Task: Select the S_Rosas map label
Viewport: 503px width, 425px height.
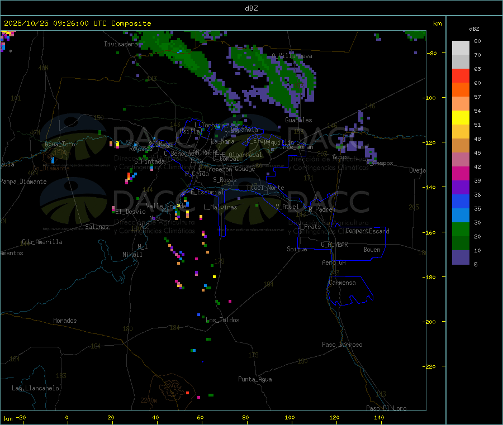Action: coord(225,180)
